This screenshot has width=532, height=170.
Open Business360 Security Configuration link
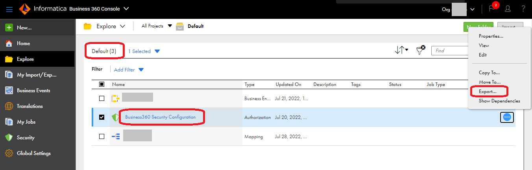[160, 117]
